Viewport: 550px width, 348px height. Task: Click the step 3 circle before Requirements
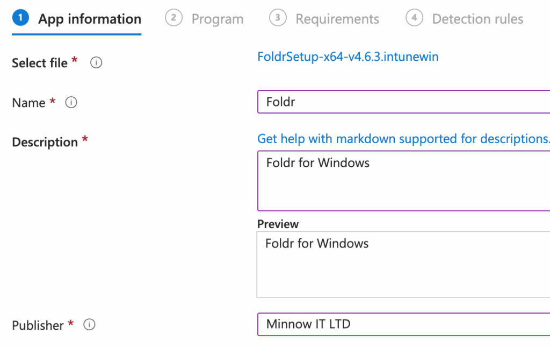click(278, 18)
